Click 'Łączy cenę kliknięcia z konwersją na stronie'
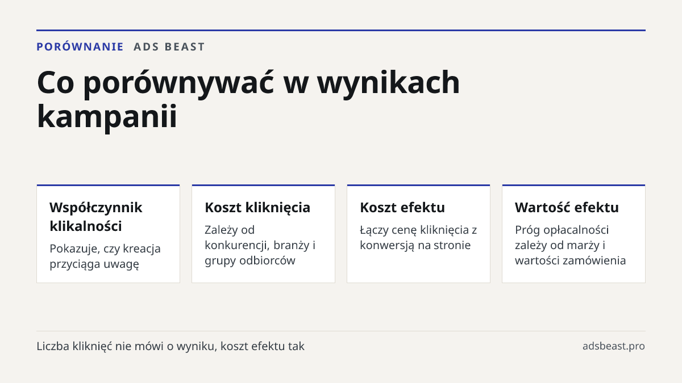682x383 pixels. tap(418, 238)
